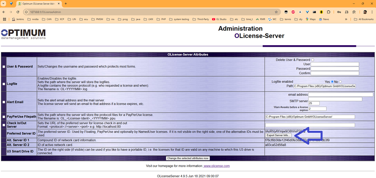Expand the PHP bookmark folder
This screenshot has height=178, width=376.
[161, 19]
